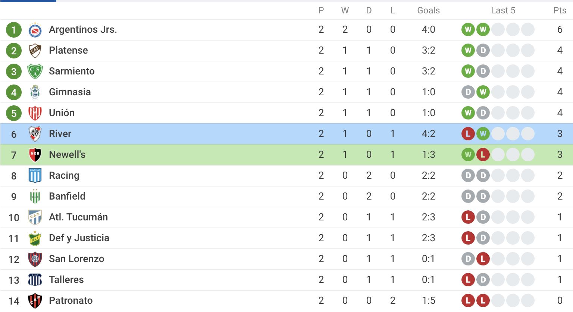
Task: Click River's red L result badge
Action: click(x=468, y=134)
